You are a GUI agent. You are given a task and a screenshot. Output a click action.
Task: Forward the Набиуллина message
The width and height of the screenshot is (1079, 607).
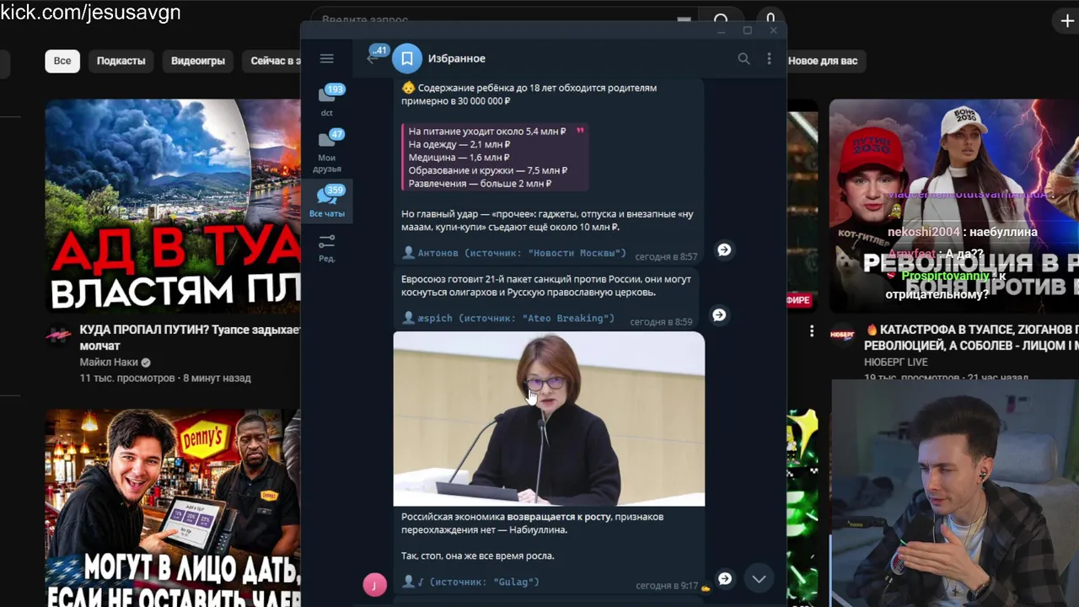click(x=724, y=578)
